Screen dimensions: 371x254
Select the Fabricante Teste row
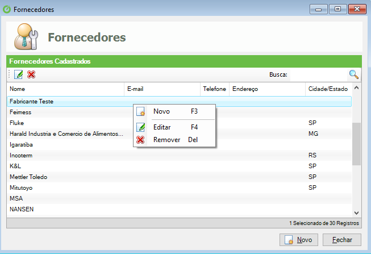(x=180, y=102)
